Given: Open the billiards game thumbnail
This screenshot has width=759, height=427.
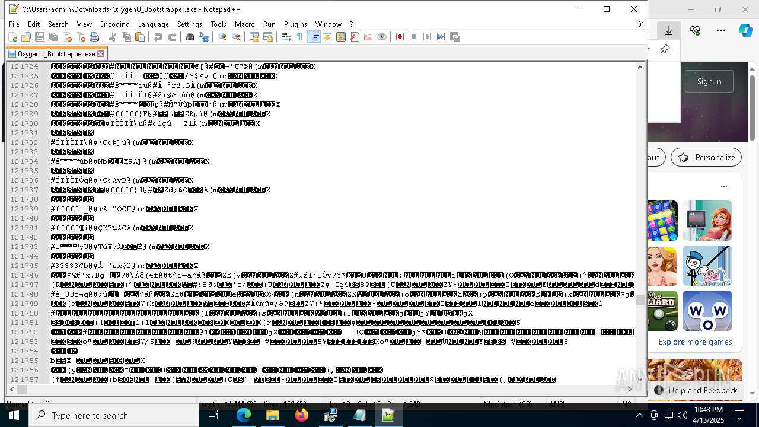Looking at the screenshot, I should coord(662,311).
